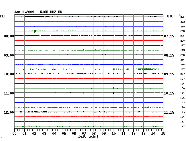Click minute tick label 13
Screen dimensions: 186x141
pyautogui.click(x=143, y=134)
